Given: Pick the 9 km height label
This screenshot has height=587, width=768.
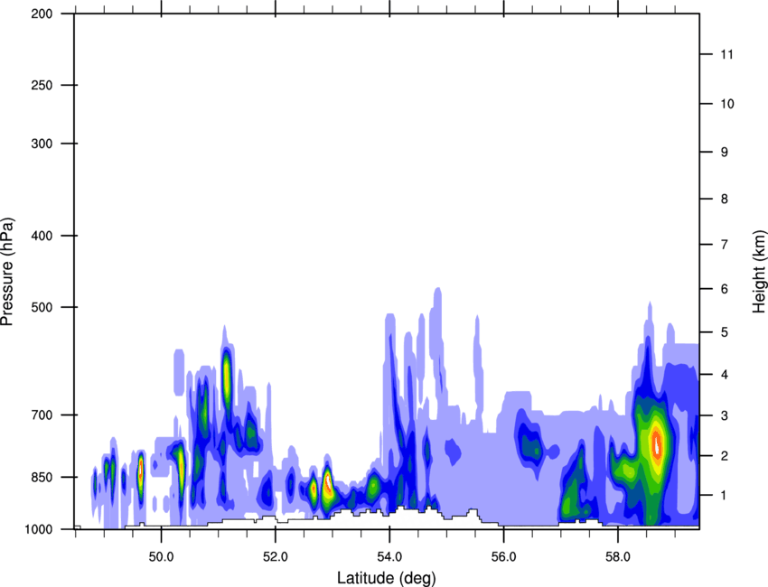Looking at the screenshot, I should (725, 153).
